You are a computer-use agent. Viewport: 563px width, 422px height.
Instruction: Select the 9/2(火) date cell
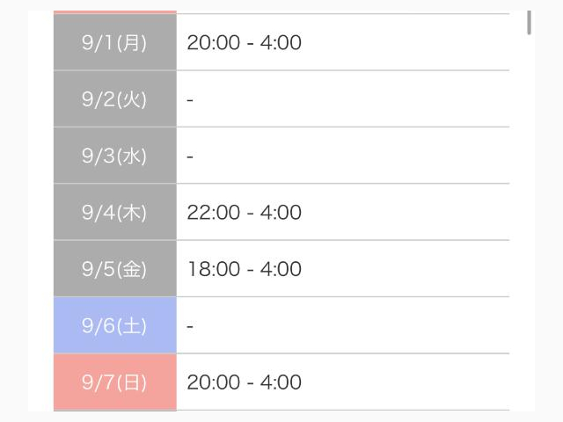point(115,99)
